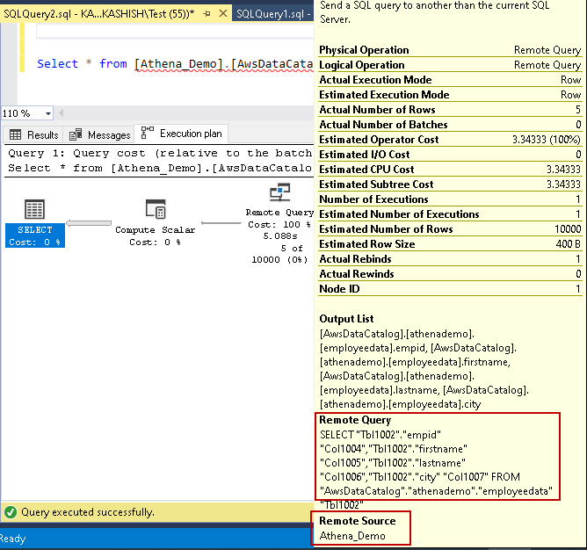Click the arrow connecting Compute Scalar to SELECT
The height and width of the screenshot is (550, 587).
click(x=89, y=223)
